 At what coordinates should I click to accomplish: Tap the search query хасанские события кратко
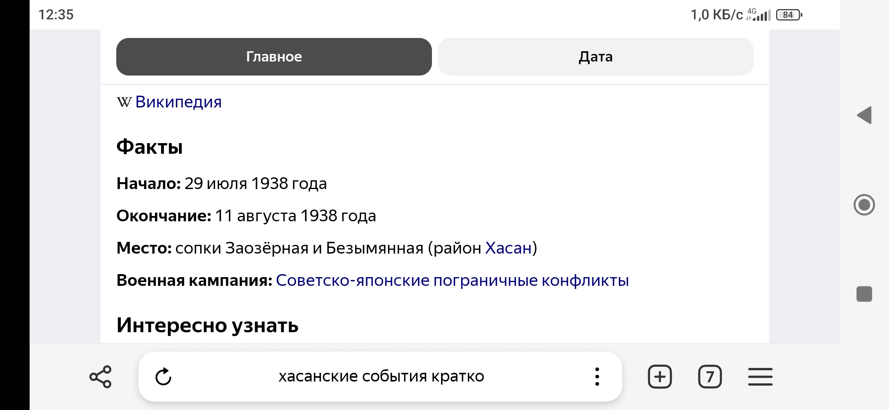click(x=381, y=377)
